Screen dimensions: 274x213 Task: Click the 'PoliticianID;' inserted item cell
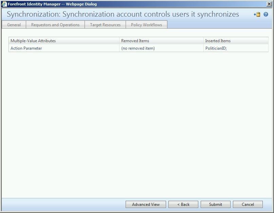(x=236, y=48)
